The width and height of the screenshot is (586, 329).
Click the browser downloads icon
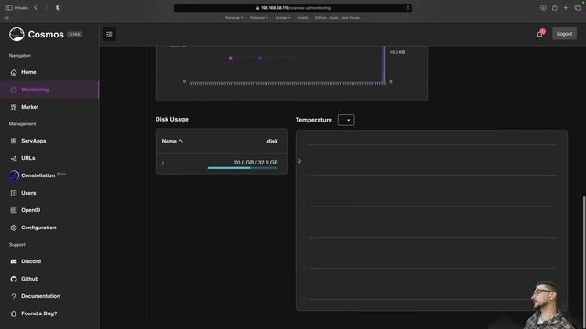coord(543,8)
